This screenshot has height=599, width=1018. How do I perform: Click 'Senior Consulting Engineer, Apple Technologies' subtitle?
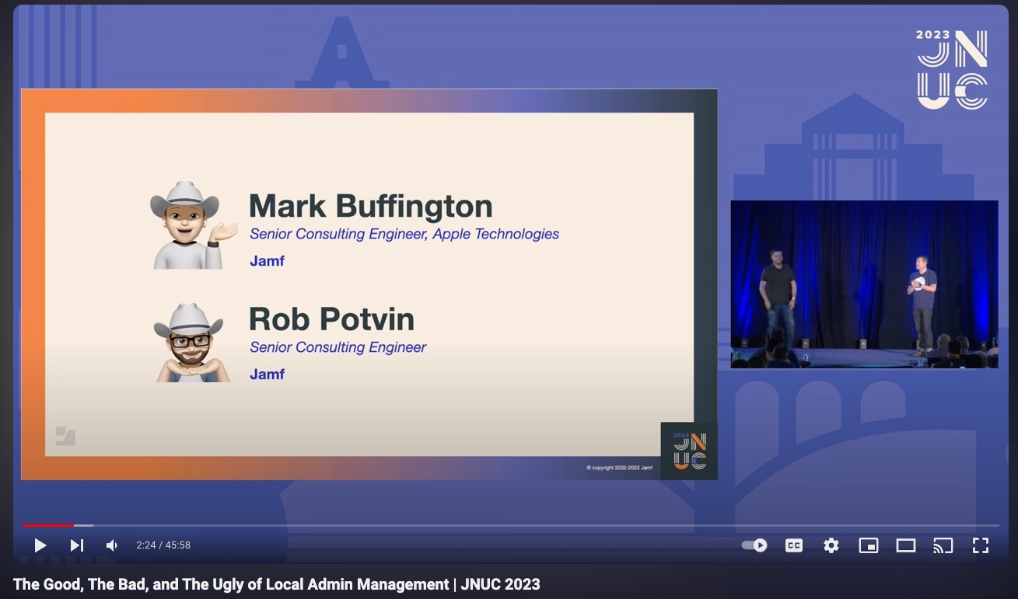tap(404, 234)
